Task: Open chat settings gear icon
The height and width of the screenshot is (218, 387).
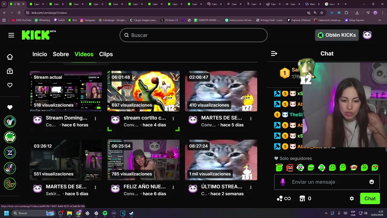Action: (352, 199)
